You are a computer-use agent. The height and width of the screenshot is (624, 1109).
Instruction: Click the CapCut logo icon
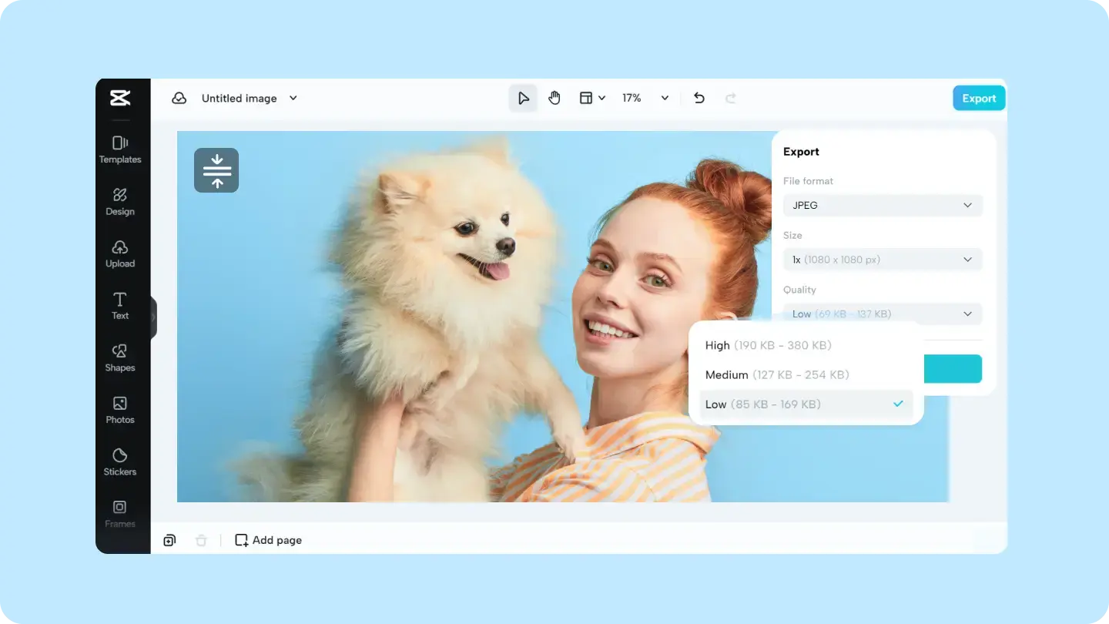(120, 98)
